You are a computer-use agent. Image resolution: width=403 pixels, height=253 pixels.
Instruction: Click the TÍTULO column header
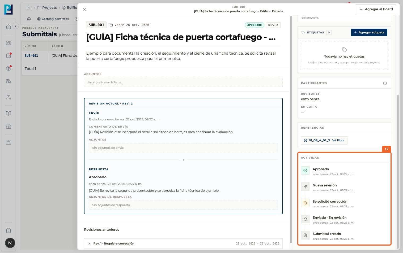point(57,46)
